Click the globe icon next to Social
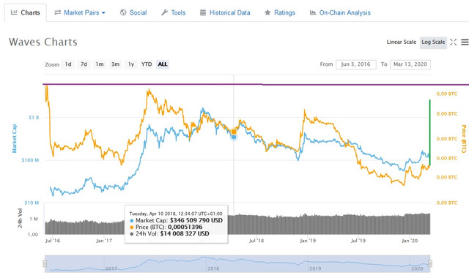469x278 pixels. (x=123, y=12)
